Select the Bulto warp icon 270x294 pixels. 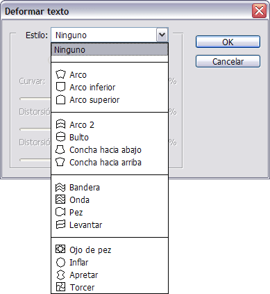pyautogui.click(x=60, y=137)
